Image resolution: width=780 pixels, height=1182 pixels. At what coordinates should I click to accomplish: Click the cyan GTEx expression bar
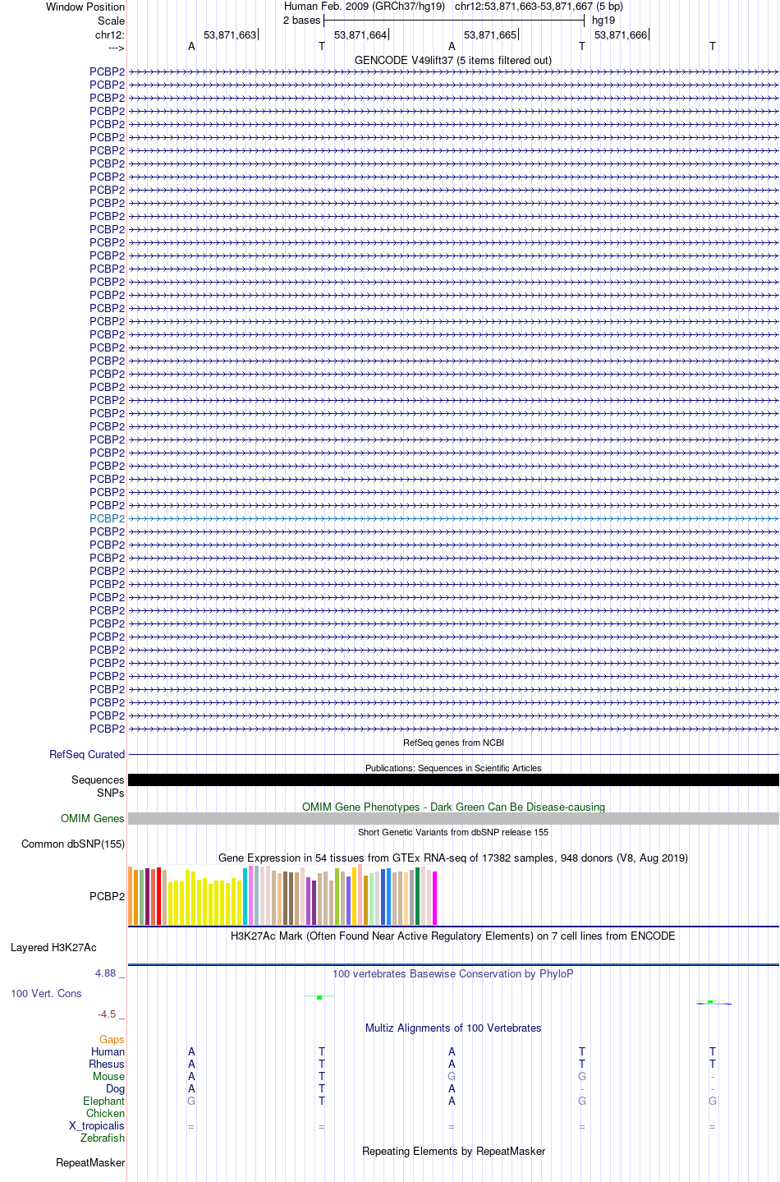245,896
